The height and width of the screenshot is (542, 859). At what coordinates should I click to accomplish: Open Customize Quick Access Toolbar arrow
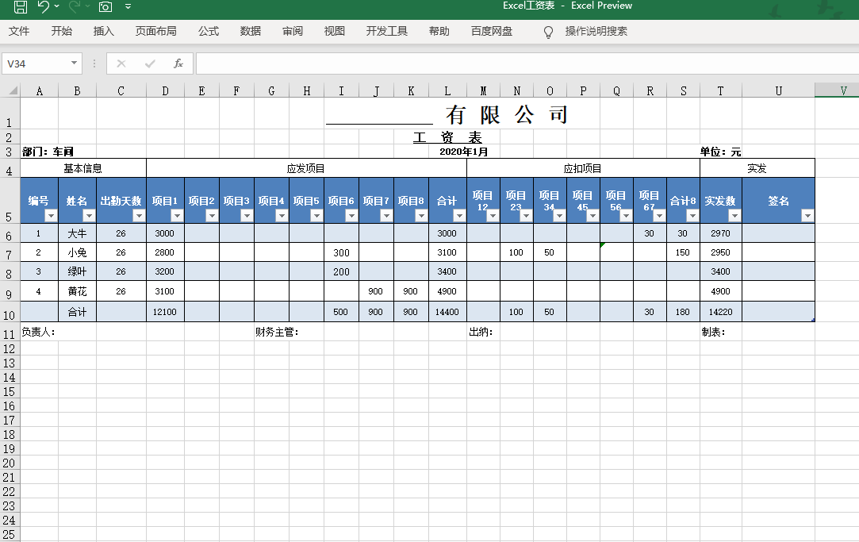point(128,6)
